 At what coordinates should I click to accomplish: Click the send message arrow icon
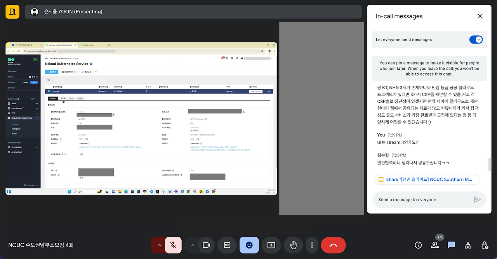tap(477, 200)
